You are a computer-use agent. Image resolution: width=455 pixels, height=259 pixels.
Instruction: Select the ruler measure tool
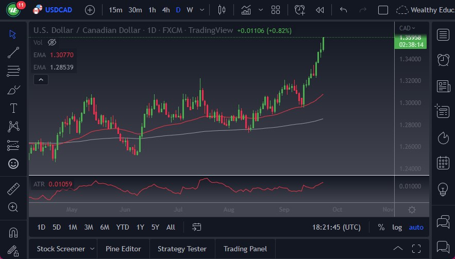tap(13, 188)
